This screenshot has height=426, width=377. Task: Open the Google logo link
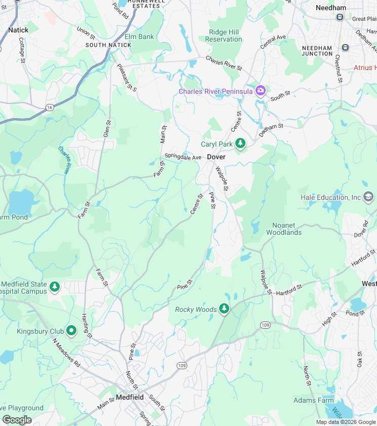click(x=17, y=420)
